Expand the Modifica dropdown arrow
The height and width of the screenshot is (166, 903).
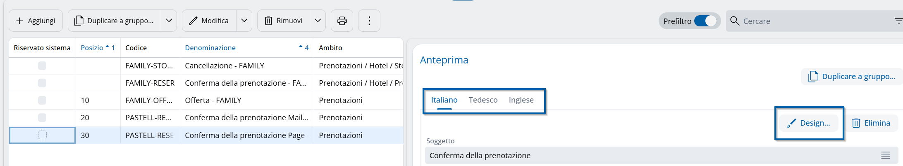[x=244, y=21]
